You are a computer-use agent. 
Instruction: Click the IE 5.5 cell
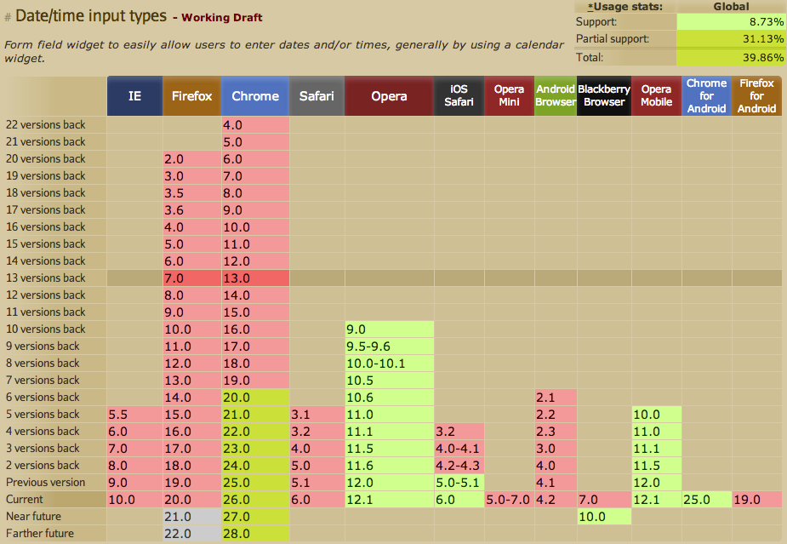click(x=134, y=415)
